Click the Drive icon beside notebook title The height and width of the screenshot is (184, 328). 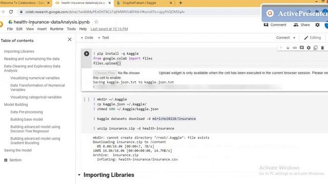[10, 21]
